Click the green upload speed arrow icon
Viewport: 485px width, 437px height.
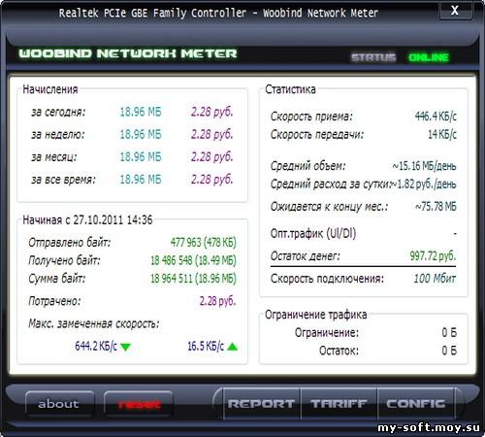[232, 347]
